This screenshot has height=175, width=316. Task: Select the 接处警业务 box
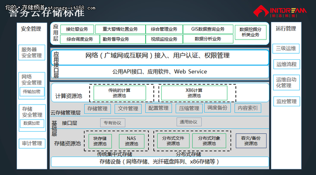pyautogui.click(x=77, y=29)
